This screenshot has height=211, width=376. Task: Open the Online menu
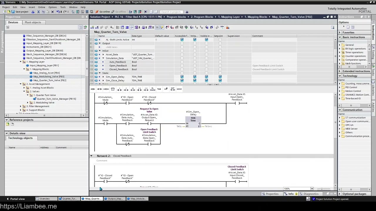click(x=41, y=7)
